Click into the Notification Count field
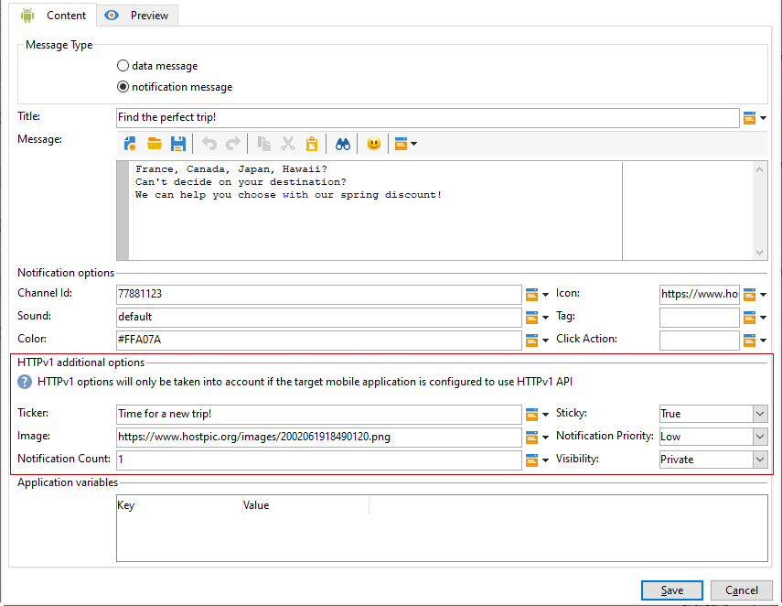 [x=319, y=460]
